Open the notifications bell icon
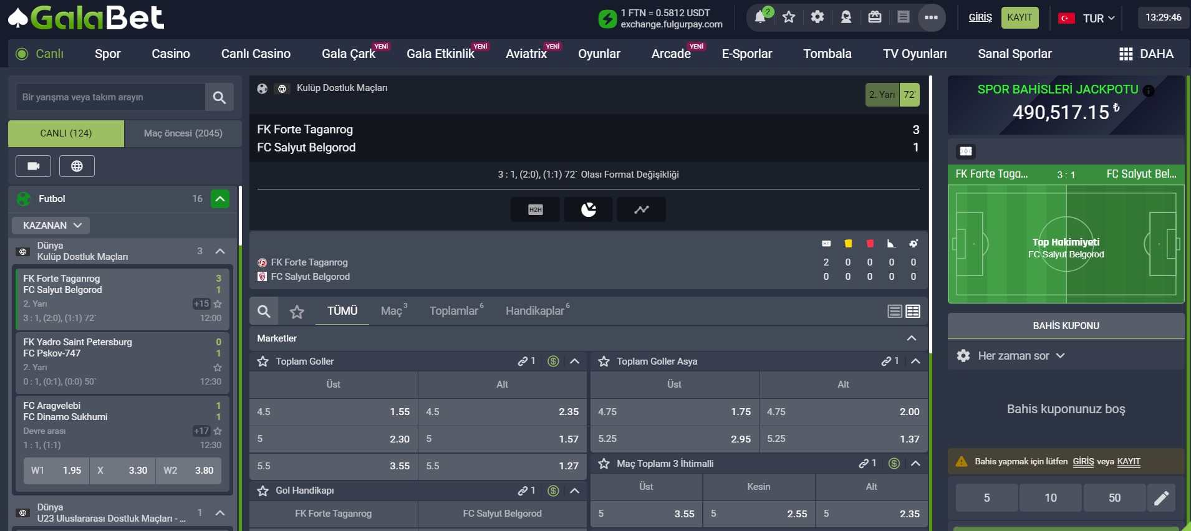1191x531 pixels. [x=760, y=17]
